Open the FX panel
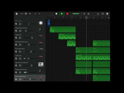Viewport: 124px width, 93px height. click(39, 14)
